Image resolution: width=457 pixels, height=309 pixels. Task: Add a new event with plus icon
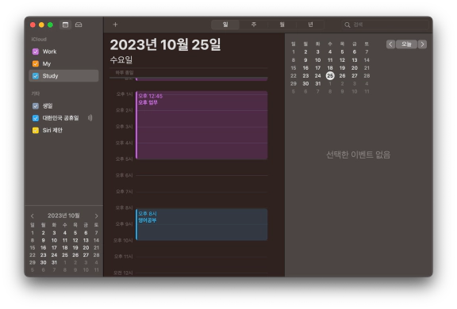(x=115, y=25)
